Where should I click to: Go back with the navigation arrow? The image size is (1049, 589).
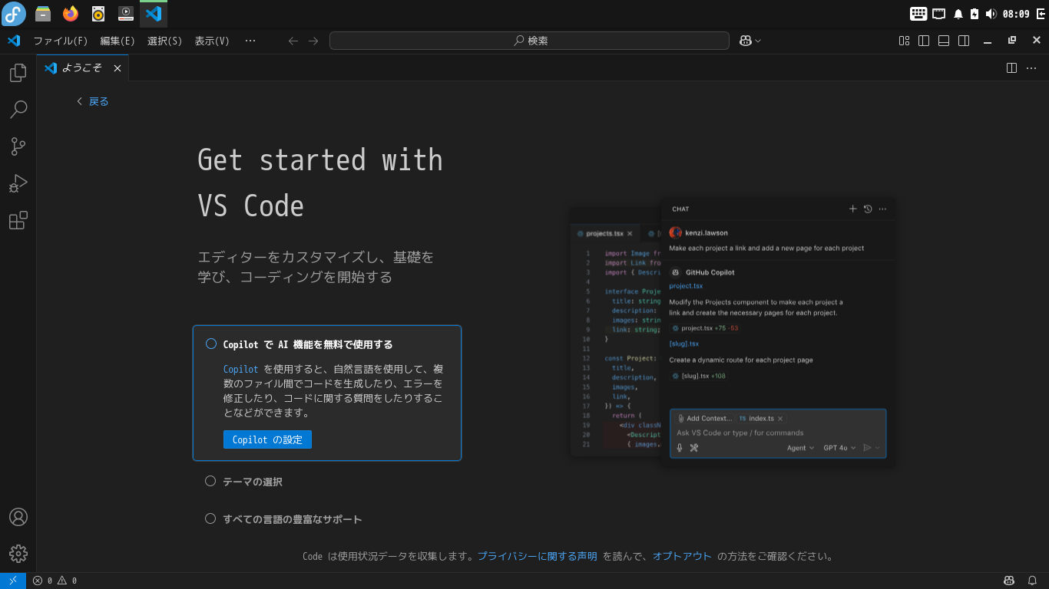293,41
